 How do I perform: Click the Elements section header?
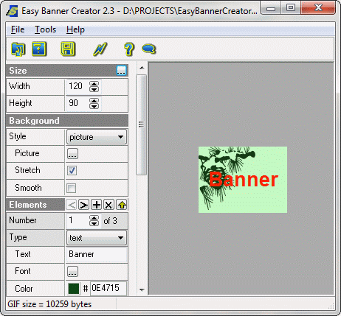pos(35,205)
